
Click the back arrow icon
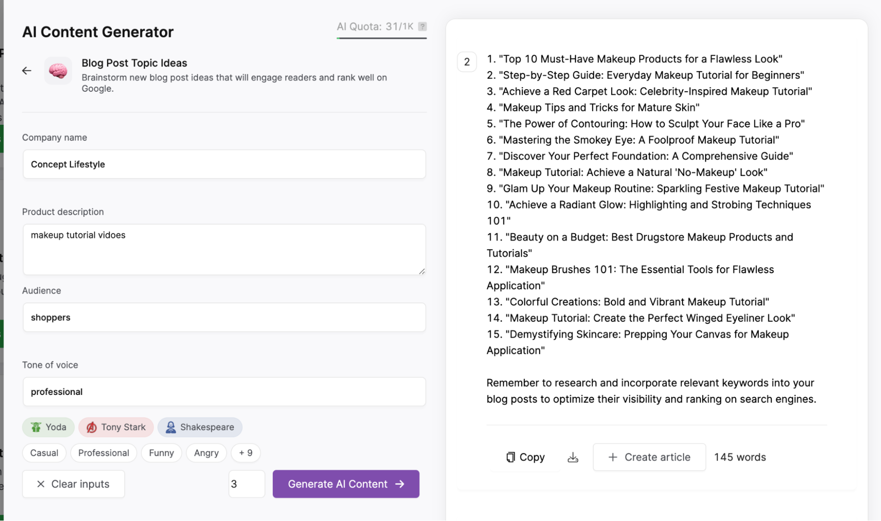pos(27,71)
